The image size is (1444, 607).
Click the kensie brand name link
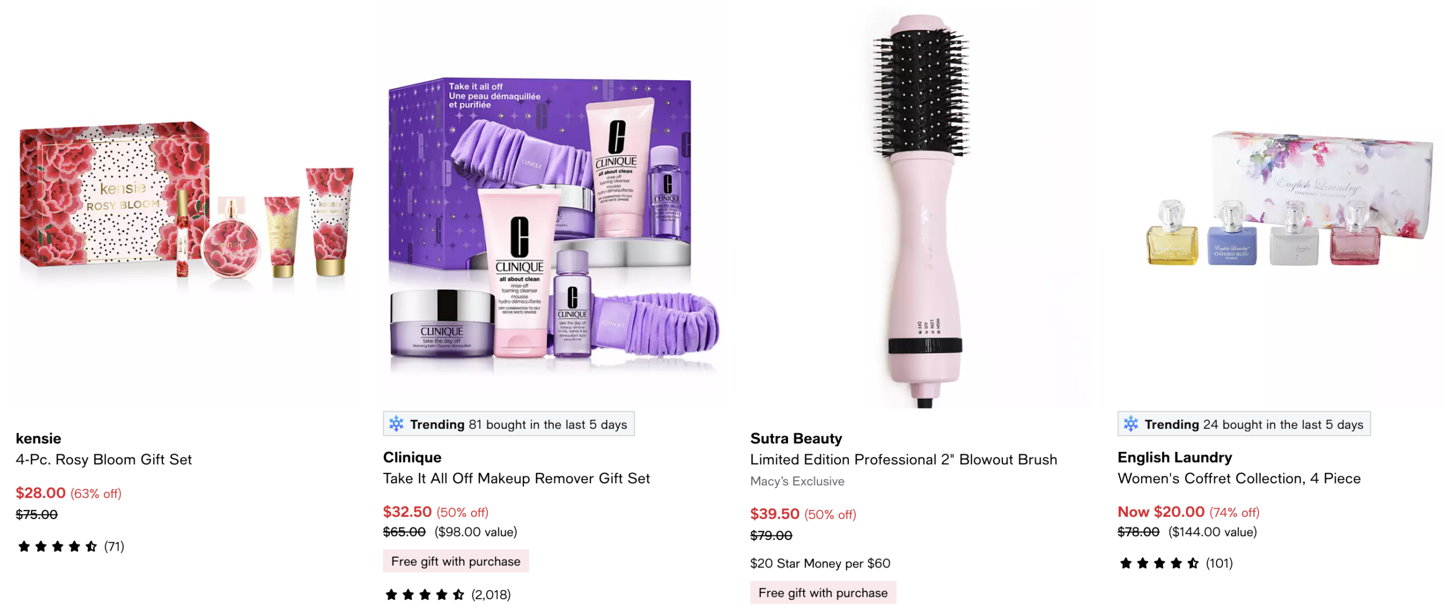pos(38,438)
